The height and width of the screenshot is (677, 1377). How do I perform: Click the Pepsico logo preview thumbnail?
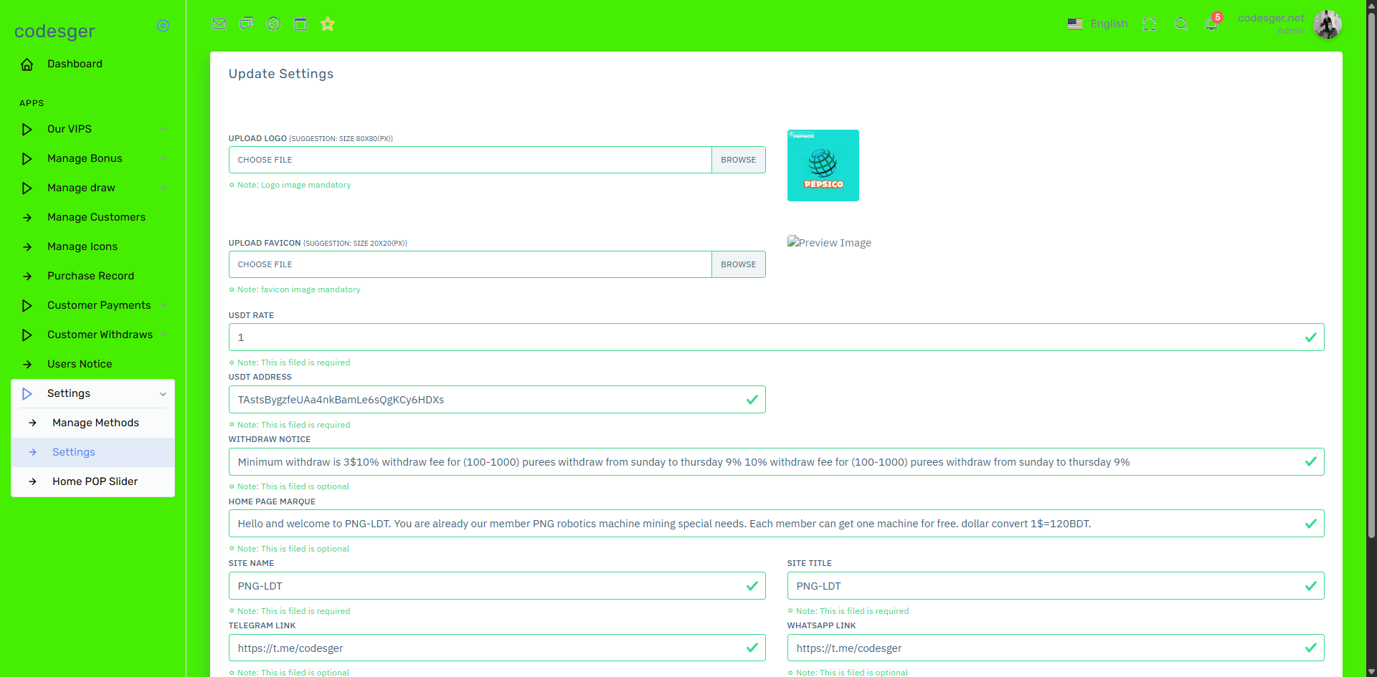coord(823,165)
